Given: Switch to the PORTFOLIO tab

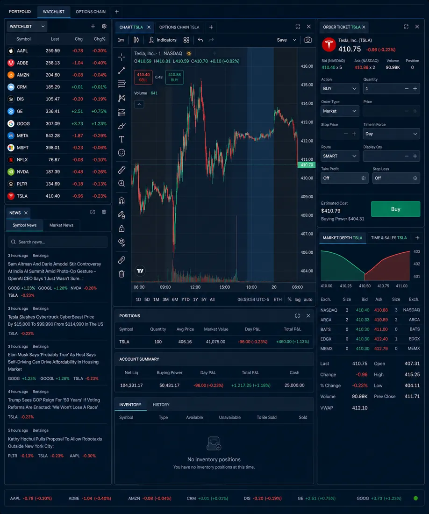Looking at the screenshot, I should click(20, 12).
